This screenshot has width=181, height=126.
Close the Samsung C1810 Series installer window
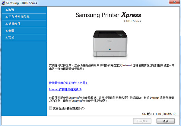click(x=174, y=2)
